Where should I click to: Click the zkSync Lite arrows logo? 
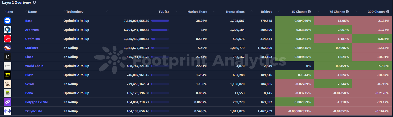click(8, 111)
